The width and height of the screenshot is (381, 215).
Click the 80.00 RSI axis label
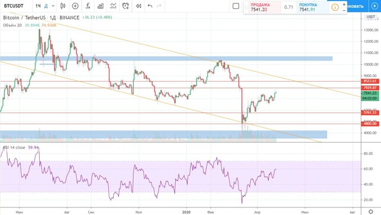368,153
